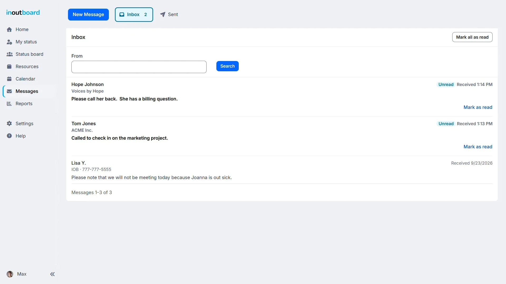Screen dimensions: 506x284
Task: Click the Status board people icon
Action: pyautogui.click(x=9, y=54)
